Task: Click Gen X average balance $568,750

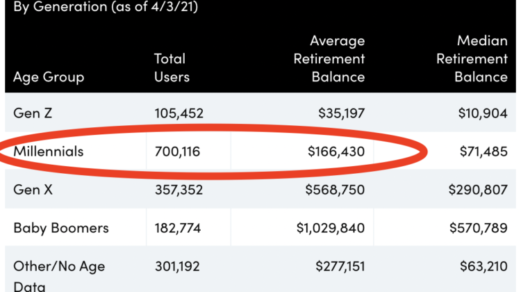Action: coord(334,190)
